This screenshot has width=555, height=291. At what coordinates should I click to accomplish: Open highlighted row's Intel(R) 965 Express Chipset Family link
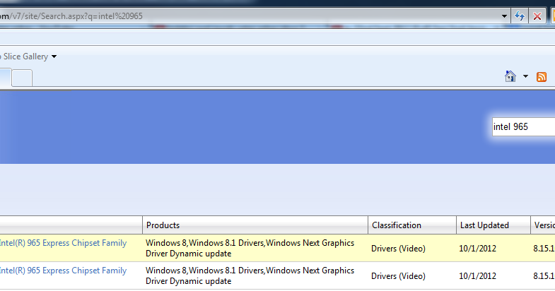point(63,243)
